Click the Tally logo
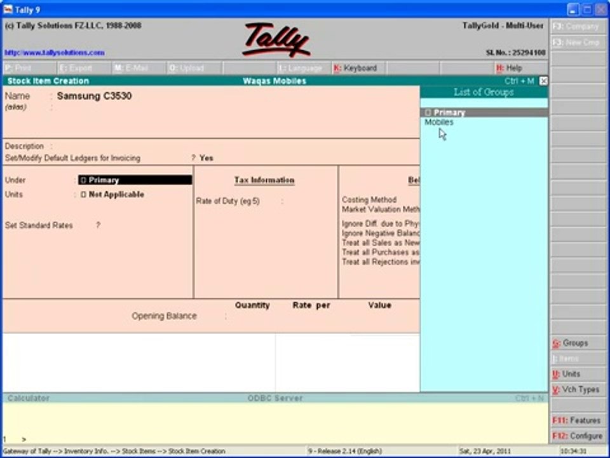 click(275, 39)
